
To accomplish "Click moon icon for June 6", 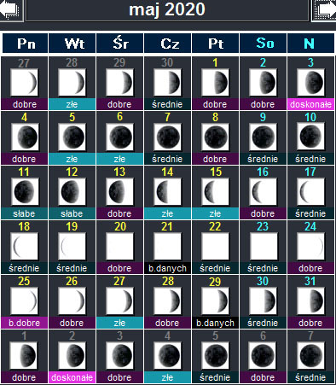I will click(263, 355).
